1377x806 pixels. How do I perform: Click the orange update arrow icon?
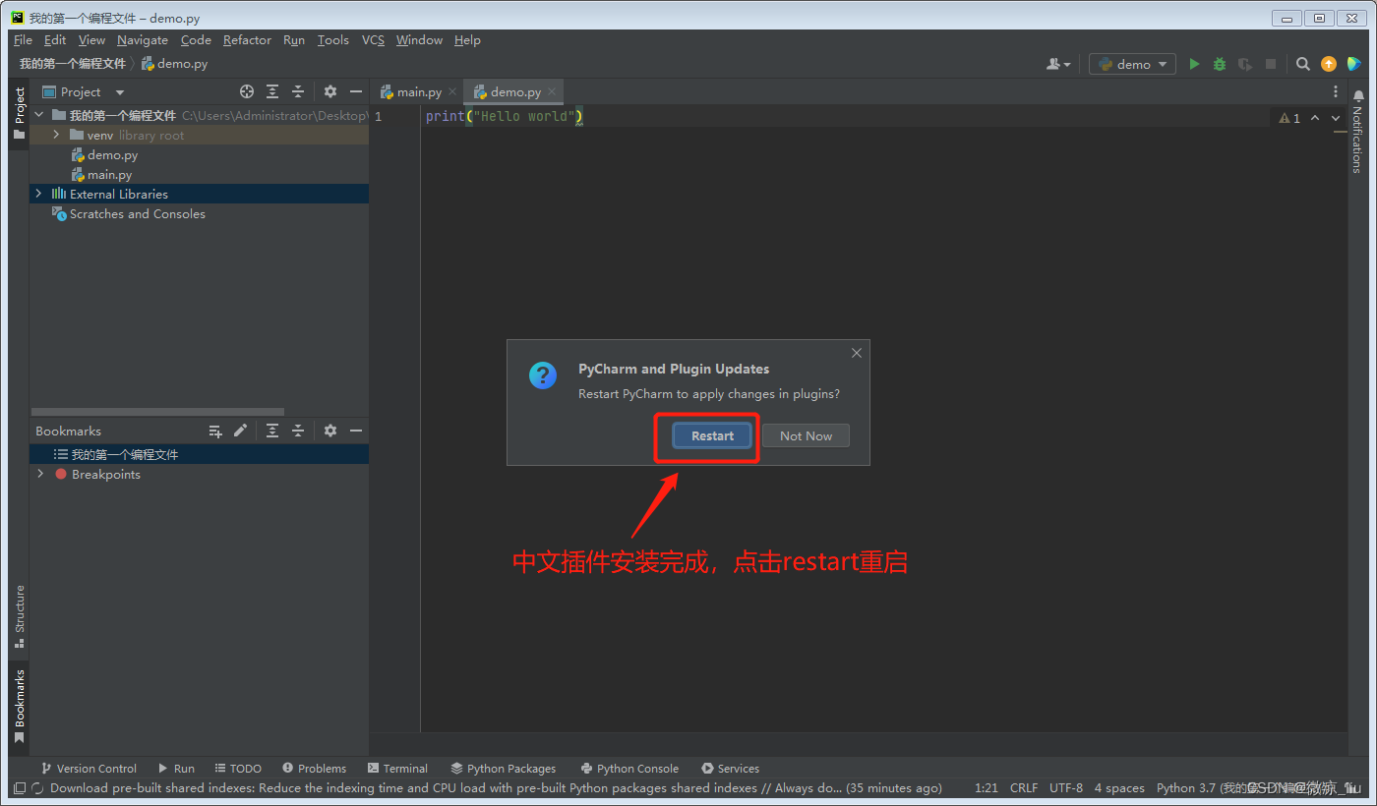(1329, 64)
